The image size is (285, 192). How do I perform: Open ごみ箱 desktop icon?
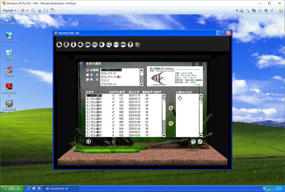point(9,54)
